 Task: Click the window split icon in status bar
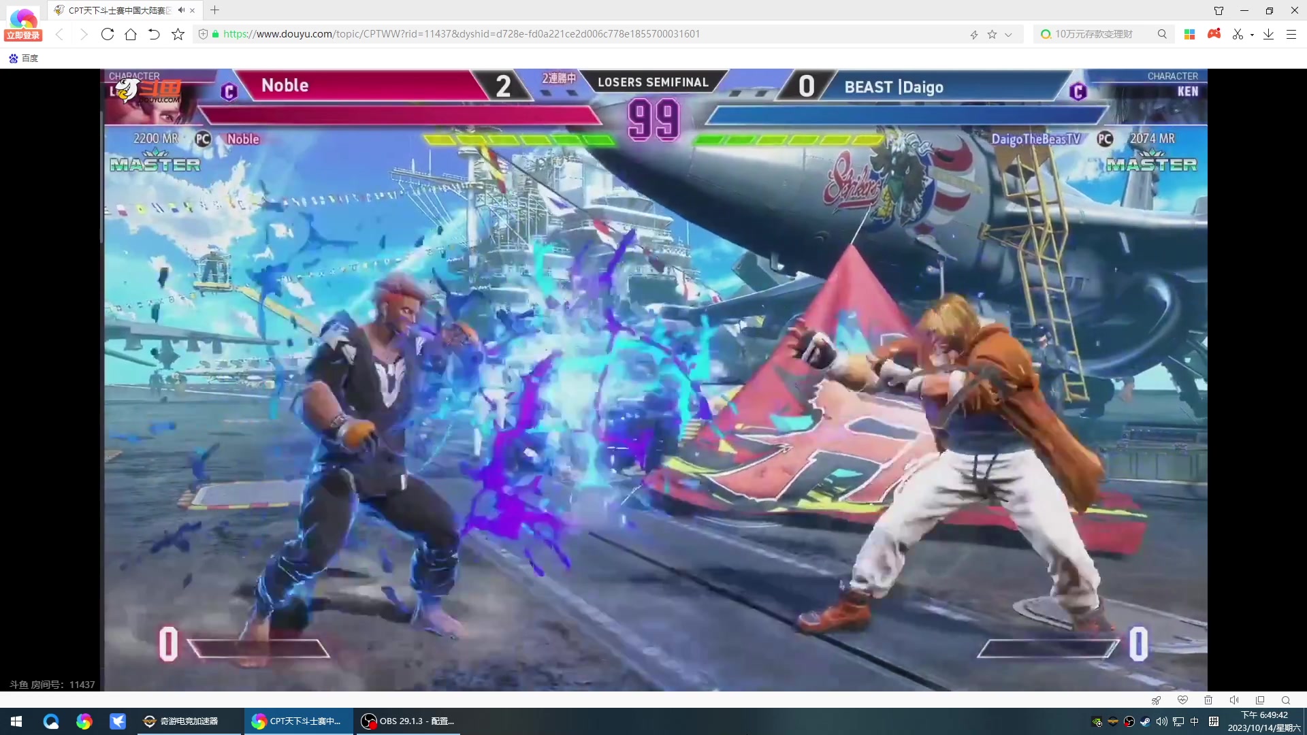click(1260, 700)
